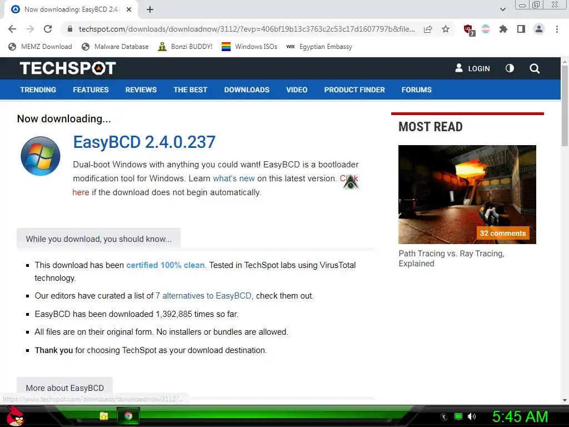The image size is (569, 427).
Task: Click the 'here' manual download link
Action: tap(81, 192)
